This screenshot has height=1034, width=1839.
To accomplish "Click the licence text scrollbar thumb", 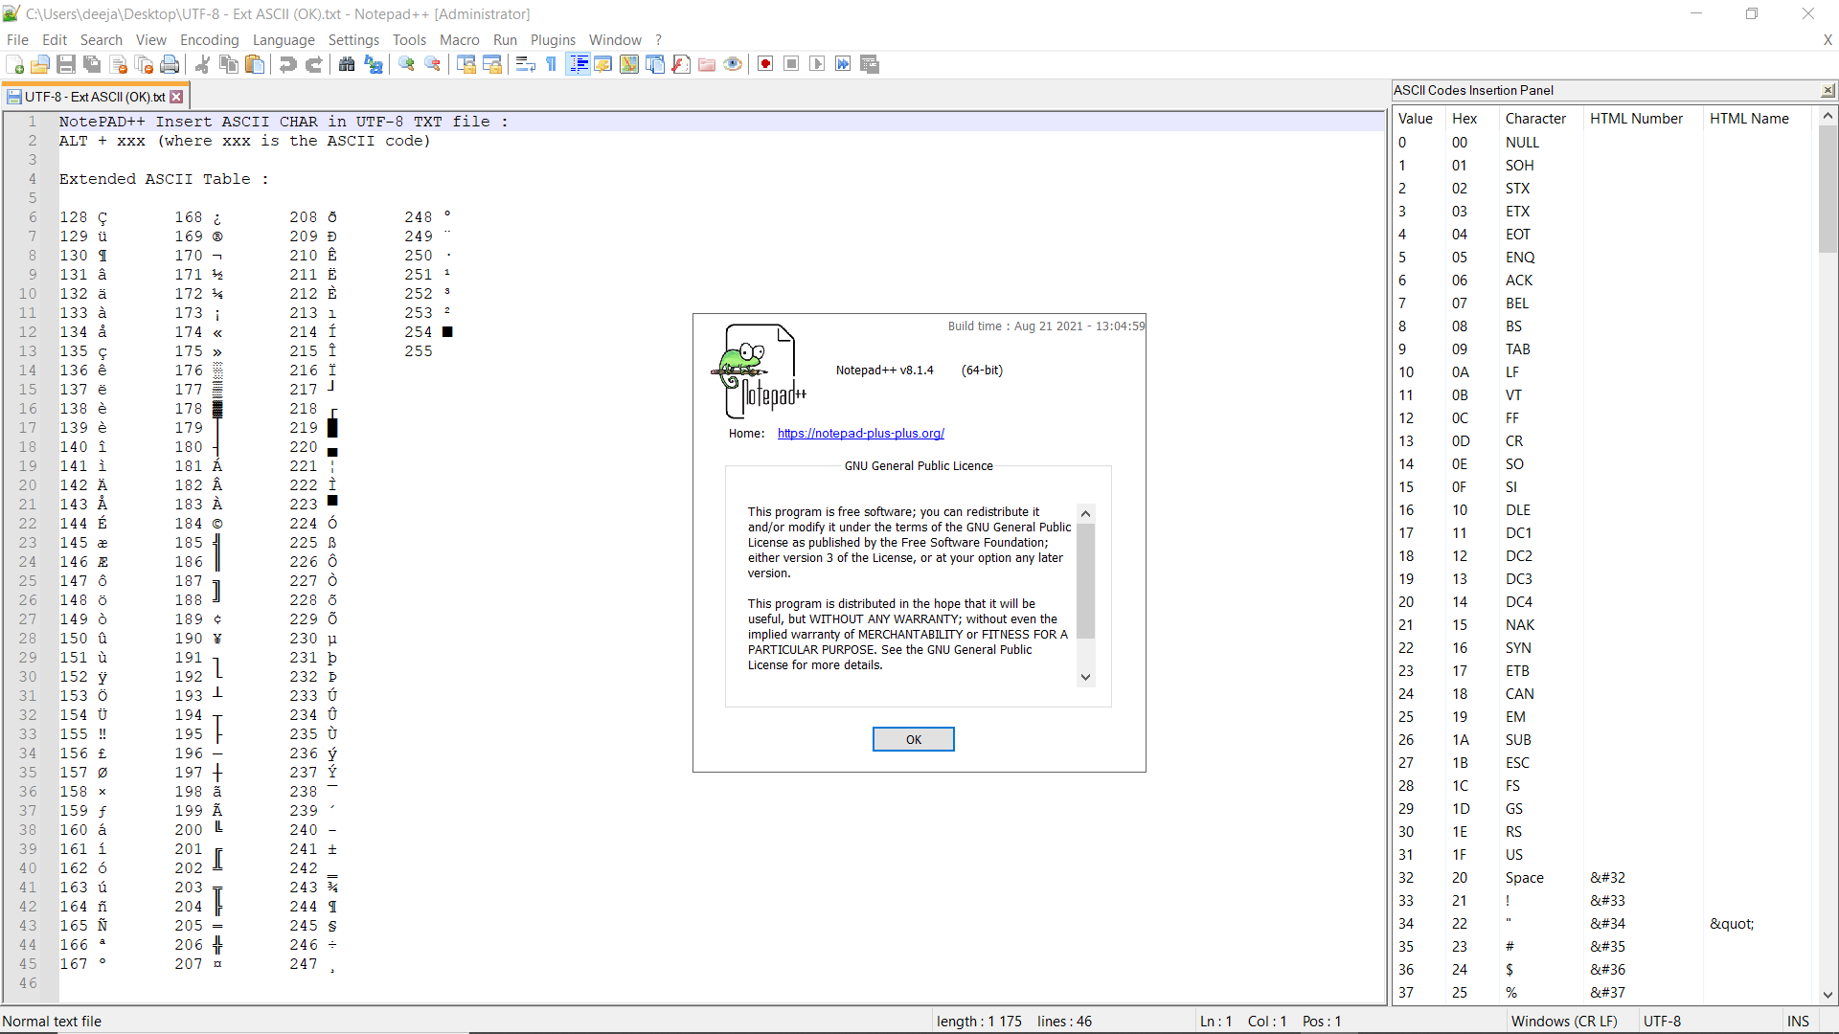I will coord(1085,580).
